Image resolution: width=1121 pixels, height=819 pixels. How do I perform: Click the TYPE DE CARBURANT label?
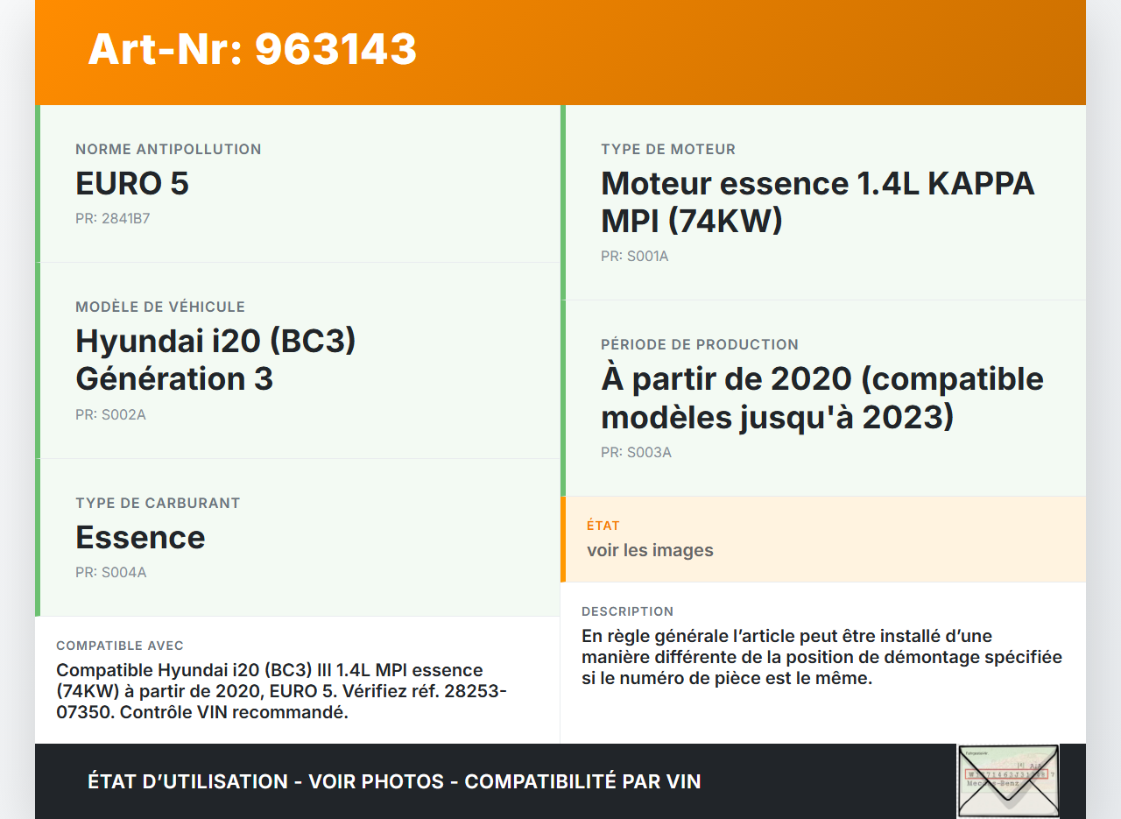pos(158,503)
